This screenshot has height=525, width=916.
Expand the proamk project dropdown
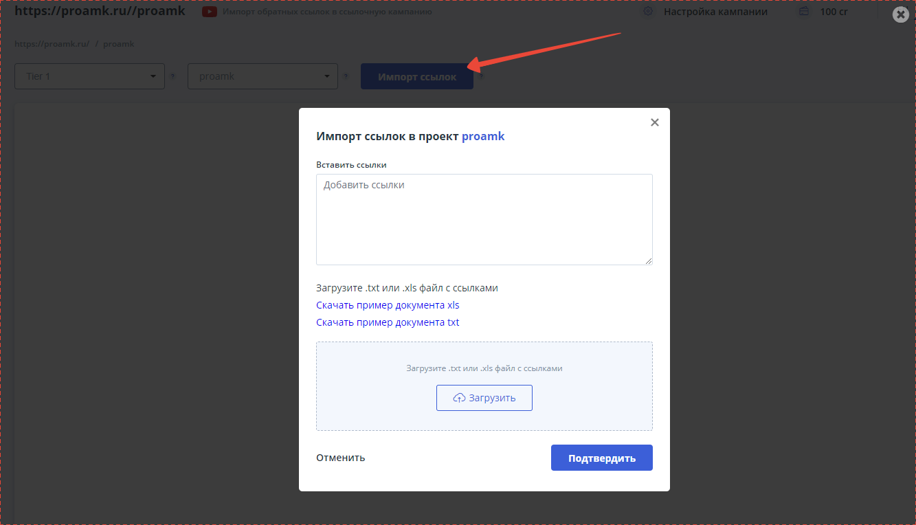pos(262,76)
